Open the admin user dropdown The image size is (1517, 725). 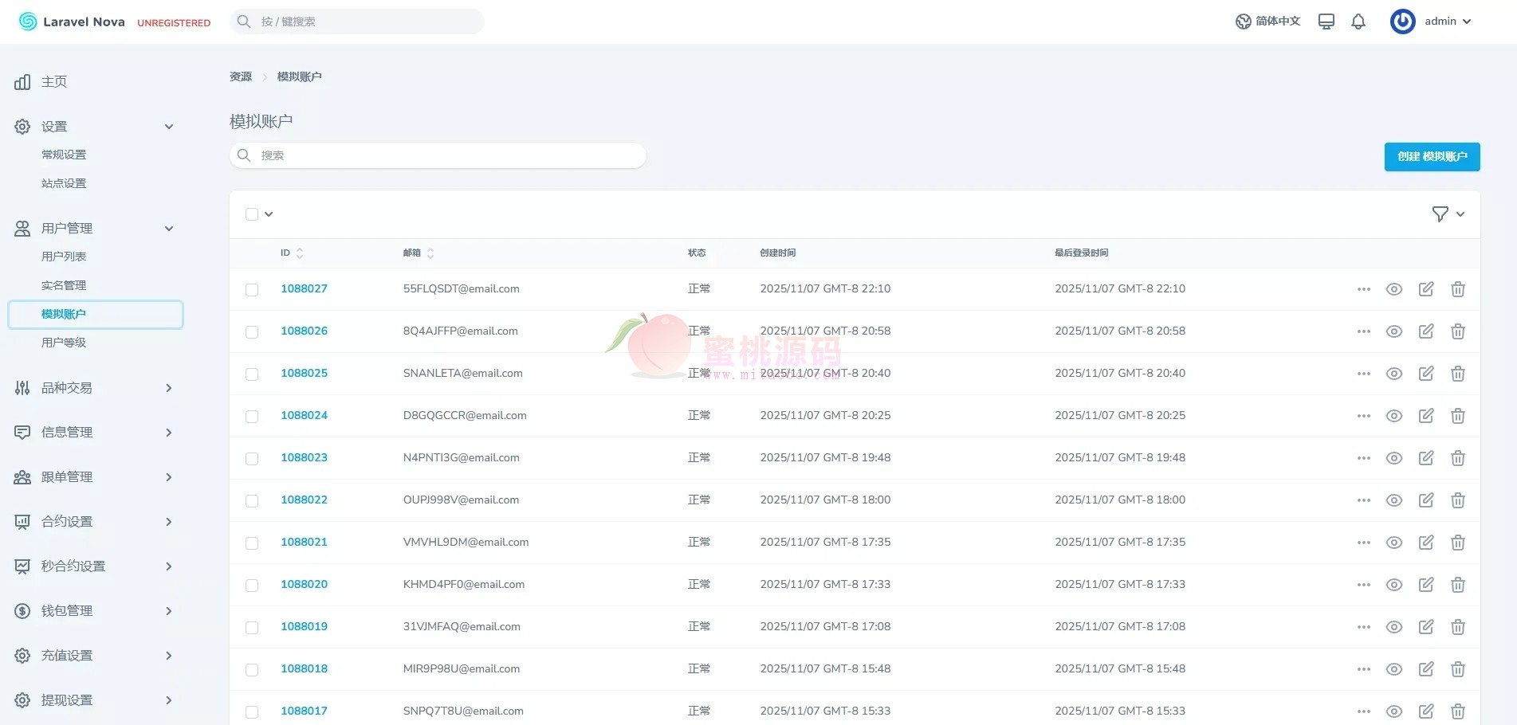pyautogui.click(x=1433, y=22)
